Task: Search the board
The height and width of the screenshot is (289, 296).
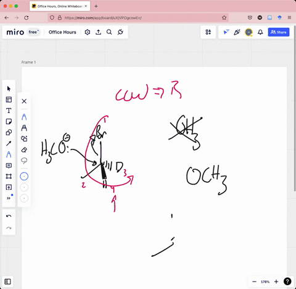Action: [109, 32]
